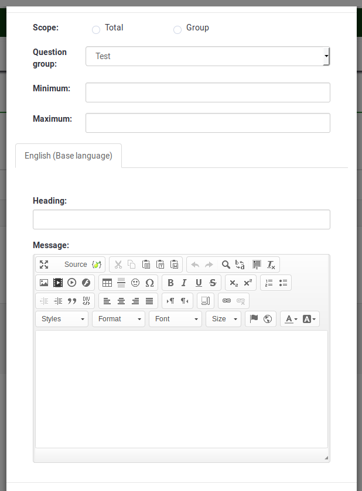Click the Heading input field
Screen dimensions: 362x491
point(181,219)
